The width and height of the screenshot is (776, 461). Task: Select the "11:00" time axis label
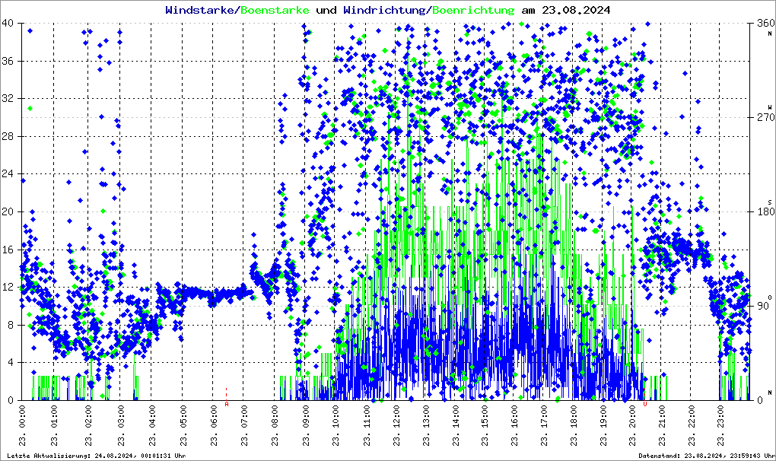(366, 426)
